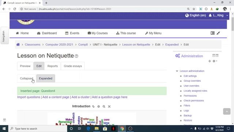This screenshot has width=234, height=132.
Task: Open Introduction page edit gear icon
Action: [x=99, y=106]
